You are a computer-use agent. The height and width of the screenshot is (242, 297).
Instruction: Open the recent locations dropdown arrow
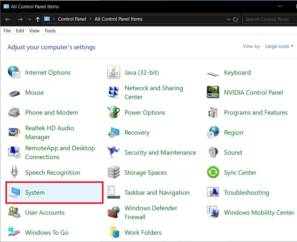30,19
